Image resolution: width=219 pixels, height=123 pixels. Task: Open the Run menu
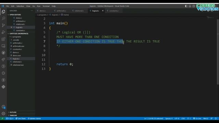(x=39, y=6)
